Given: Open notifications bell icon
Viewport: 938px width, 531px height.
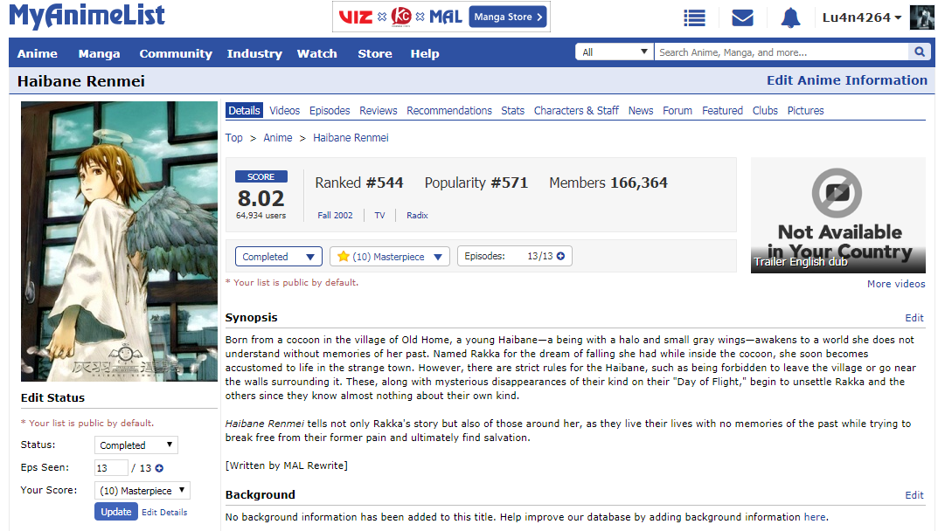Looking at the screenshot, I should tap(790, 17).
